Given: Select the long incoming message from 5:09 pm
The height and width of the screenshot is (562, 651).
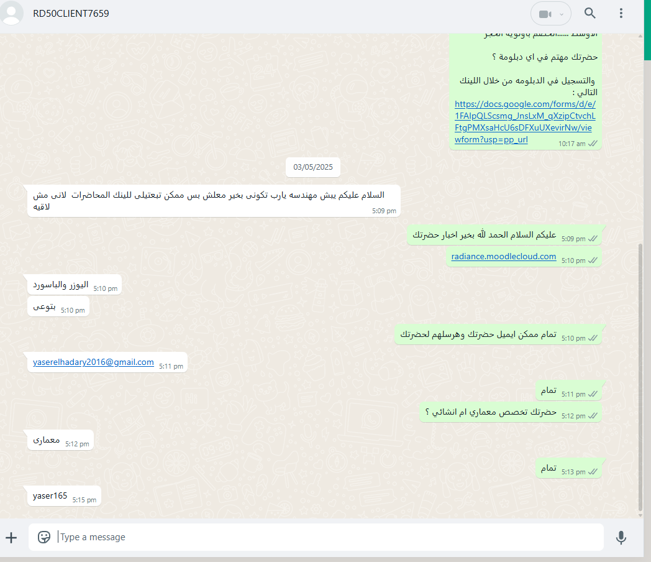Looking at the screenshot, I should click(x=214, y=201).
